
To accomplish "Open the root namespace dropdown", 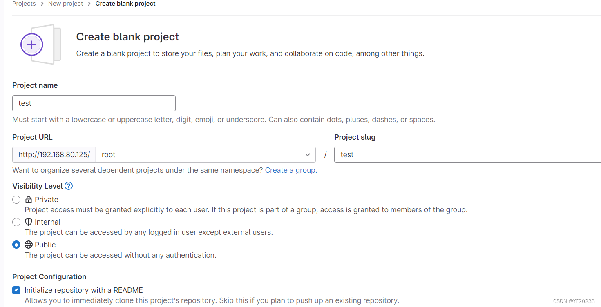I will pos(206,155).
